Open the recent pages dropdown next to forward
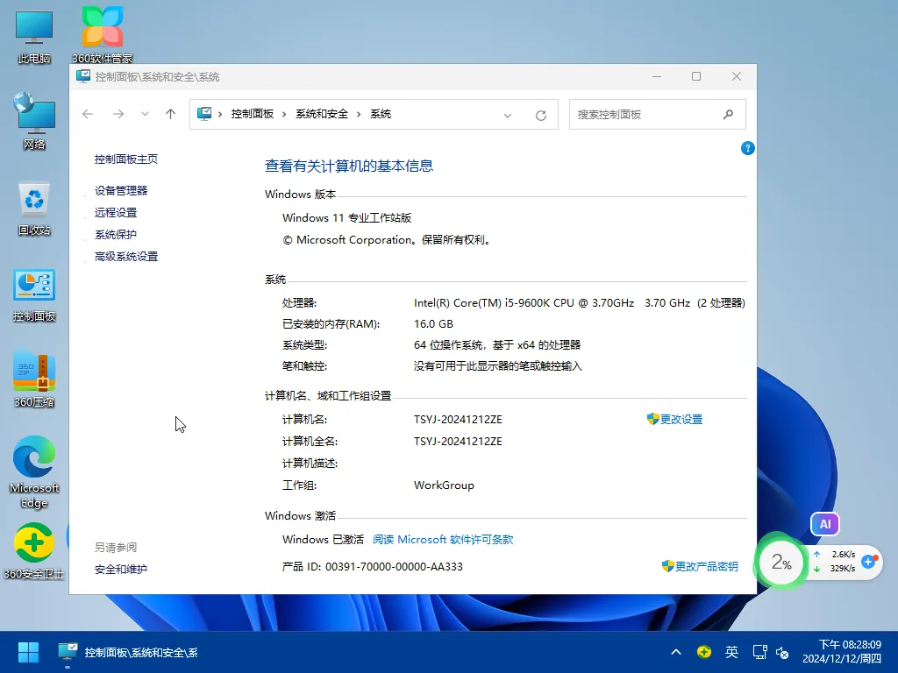The height and width of the screenshot is (673, 898). click(145, 114)
